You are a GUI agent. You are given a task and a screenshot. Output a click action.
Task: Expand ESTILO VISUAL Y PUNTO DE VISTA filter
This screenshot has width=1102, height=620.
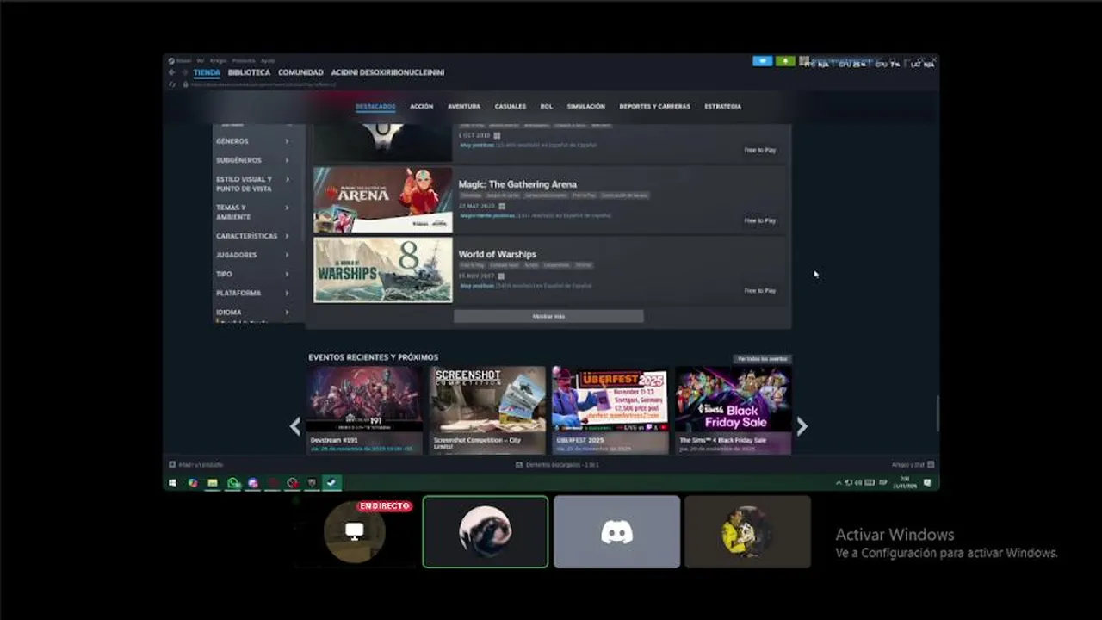click(x=253, y=183)
